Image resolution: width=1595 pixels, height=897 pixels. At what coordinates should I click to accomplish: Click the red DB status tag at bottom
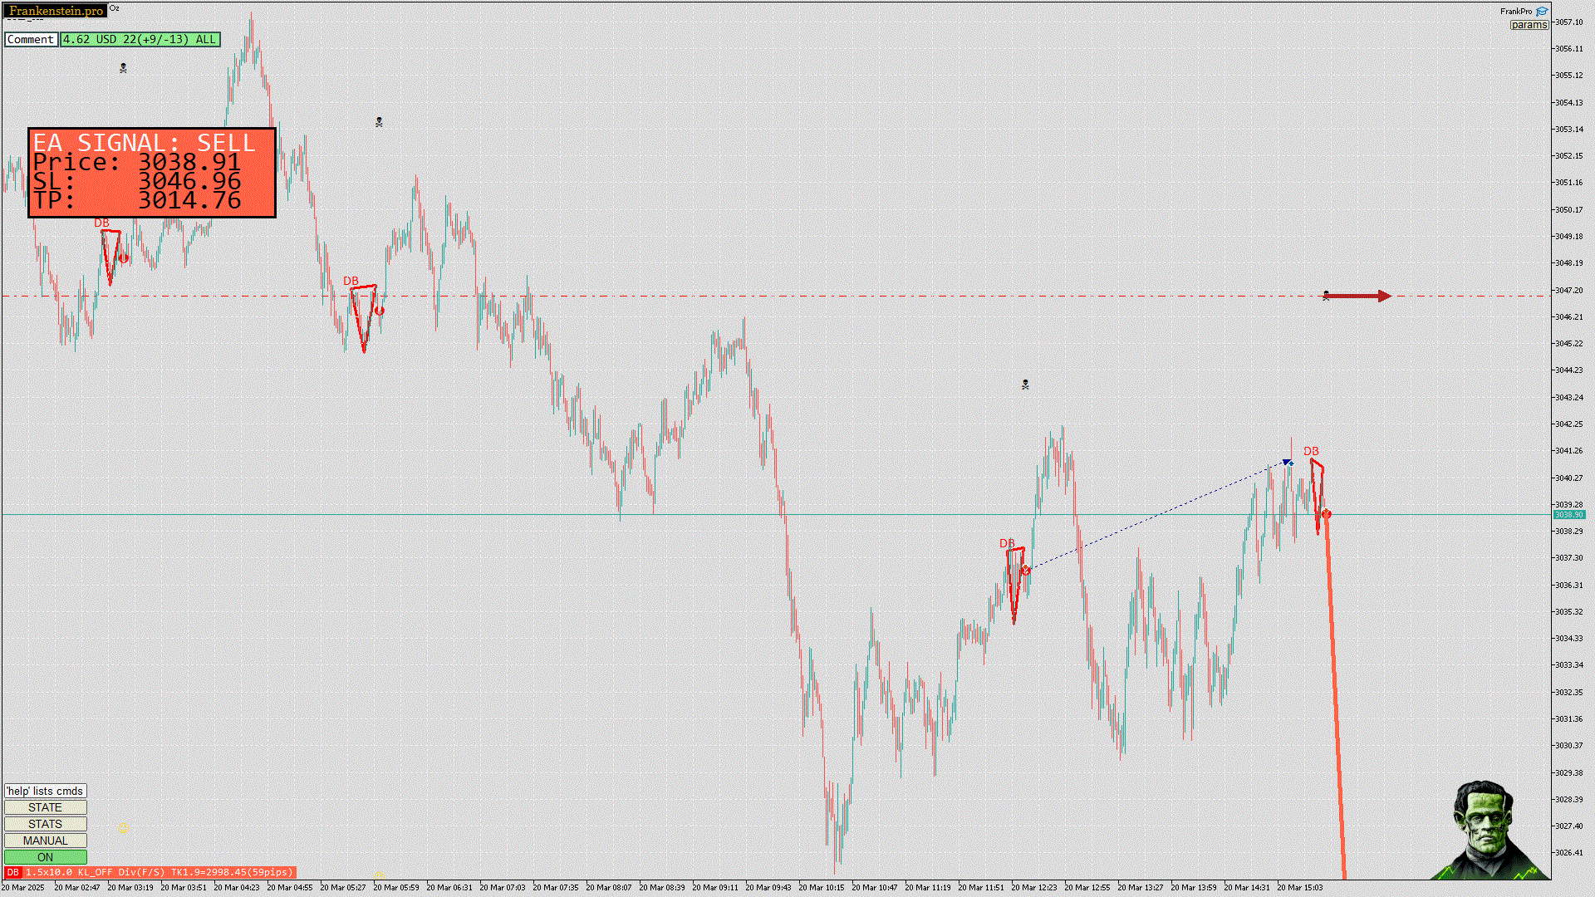pos(13,872)
